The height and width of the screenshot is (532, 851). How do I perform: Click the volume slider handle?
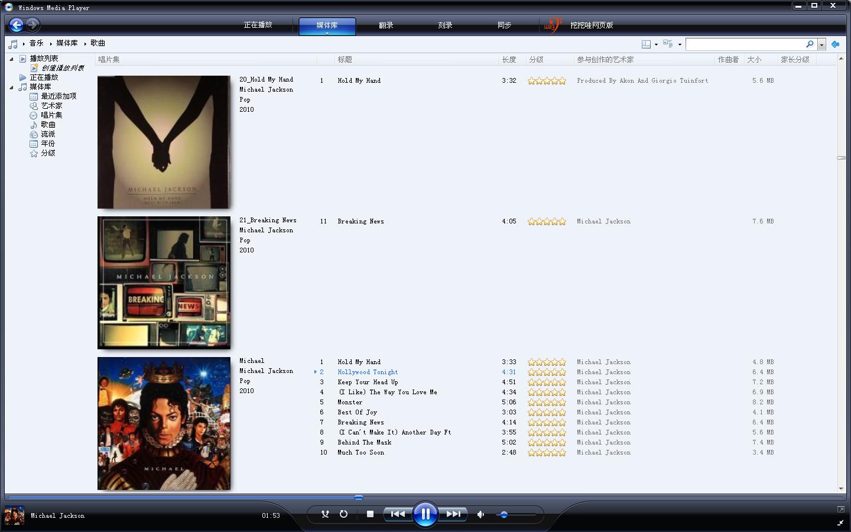[x=504, y=515]
